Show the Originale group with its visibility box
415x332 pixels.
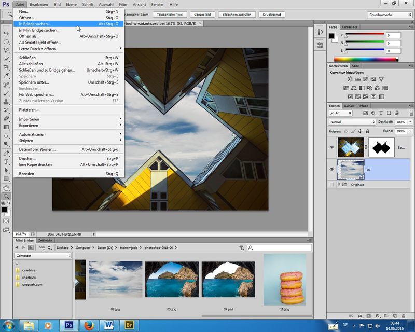(332, 184)
